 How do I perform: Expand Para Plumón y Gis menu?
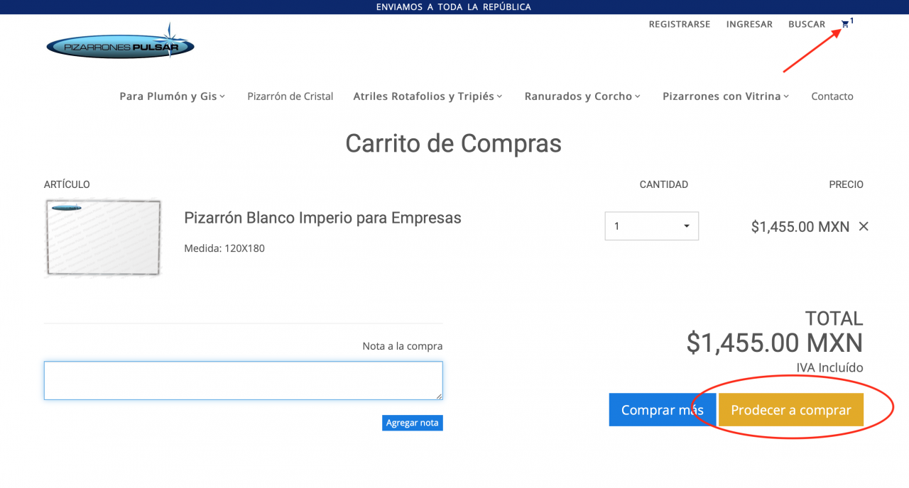click(x=172, y=96)
